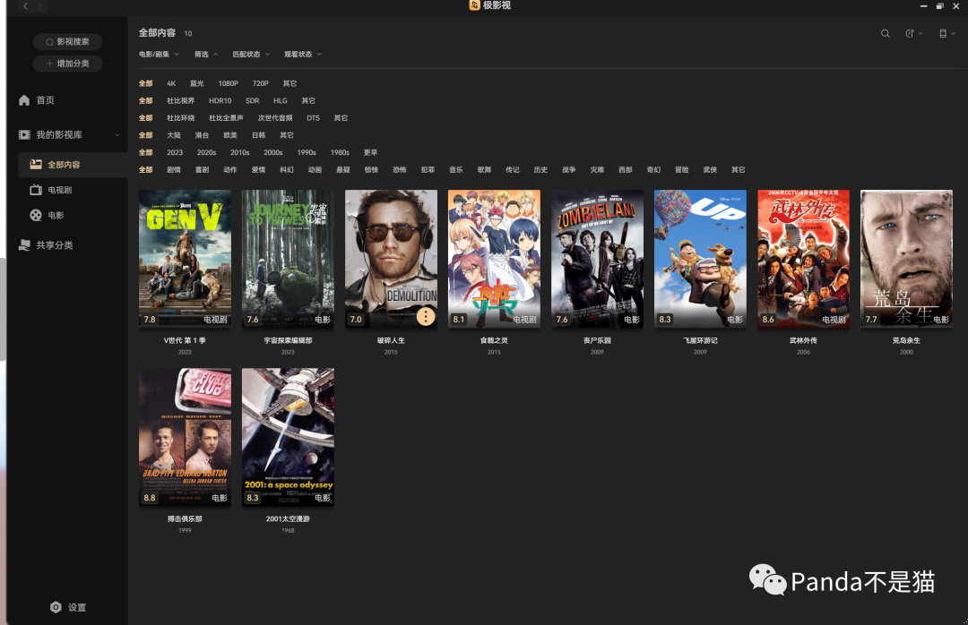The width and height of the screenshot is (968, 625).
Task: Go forward with the right arrow
Action: [40, 5]
